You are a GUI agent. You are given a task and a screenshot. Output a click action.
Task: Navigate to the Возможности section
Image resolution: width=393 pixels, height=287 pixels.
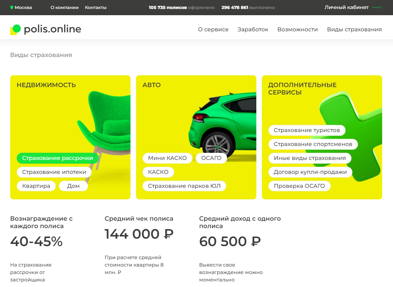point(298,29)
